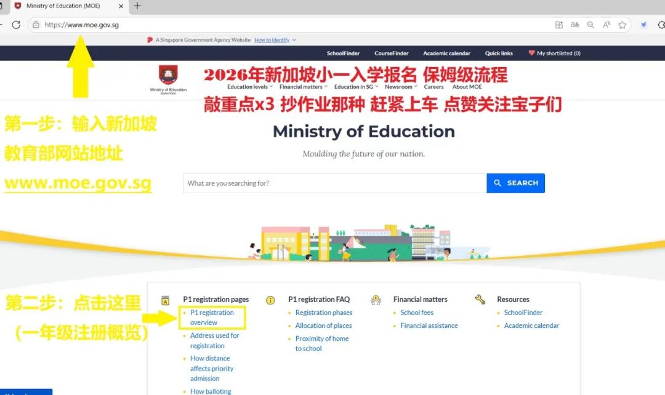This screenshot has height=395, width=665.
Task: Click the 'Financial matters' section heading above School fees
Action: 421,299
